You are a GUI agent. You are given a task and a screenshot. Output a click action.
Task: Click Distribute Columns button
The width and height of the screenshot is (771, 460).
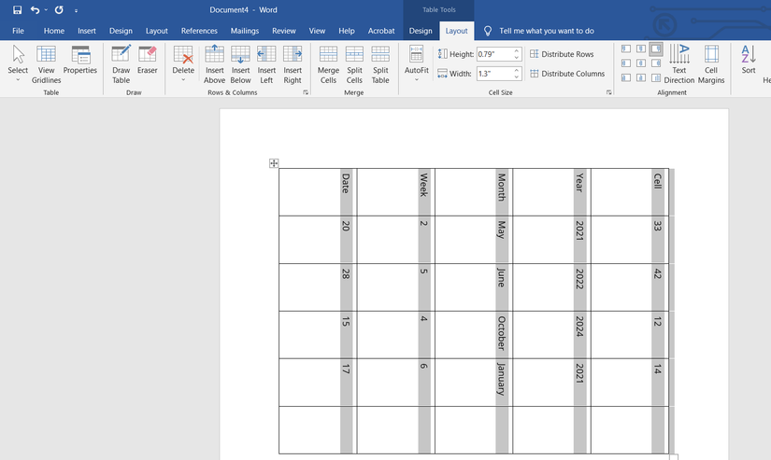click(x=566, y=74)
